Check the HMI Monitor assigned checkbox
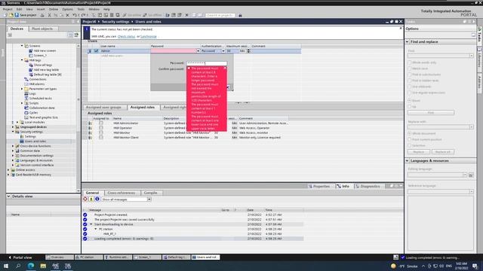Image resolution: width=483 pixels, height=271 pixels. coord(101,132)
